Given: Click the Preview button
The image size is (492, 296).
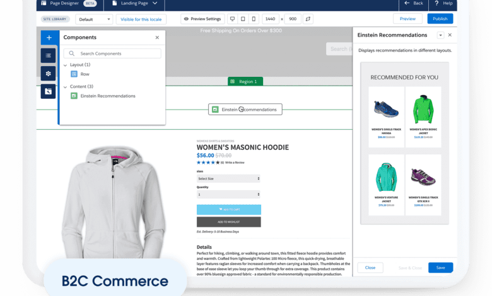Looking at the screenshot, I should 407,19.
